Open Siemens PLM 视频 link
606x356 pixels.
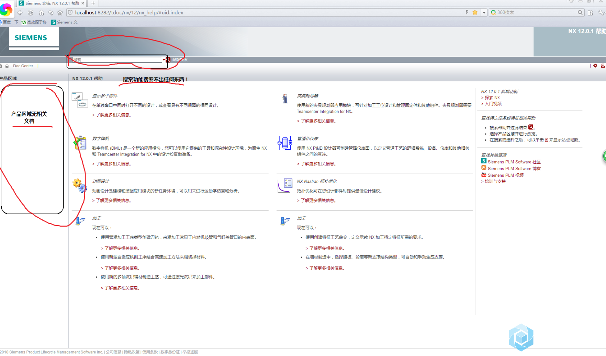coord(506,175)
